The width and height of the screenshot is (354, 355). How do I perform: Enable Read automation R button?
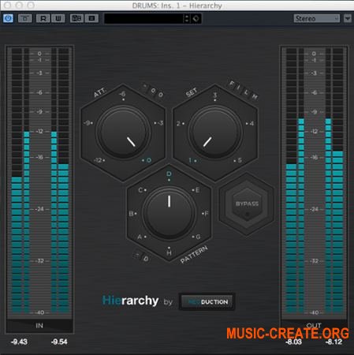tap(43, 18)
